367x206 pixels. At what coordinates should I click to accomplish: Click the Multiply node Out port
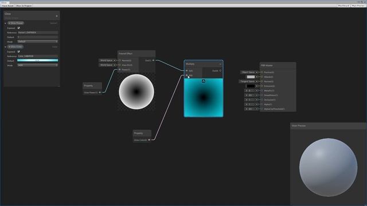[220, 70]
